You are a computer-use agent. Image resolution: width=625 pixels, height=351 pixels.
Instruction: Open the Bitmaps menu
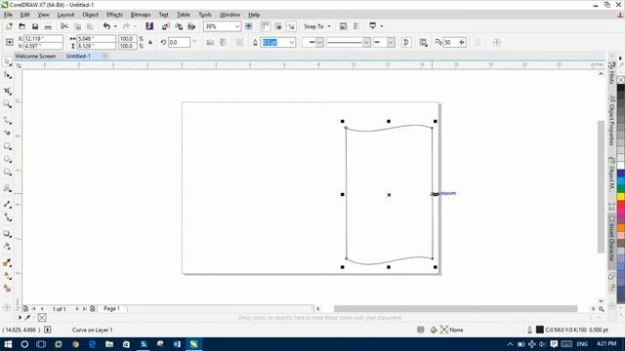point(141,15)
